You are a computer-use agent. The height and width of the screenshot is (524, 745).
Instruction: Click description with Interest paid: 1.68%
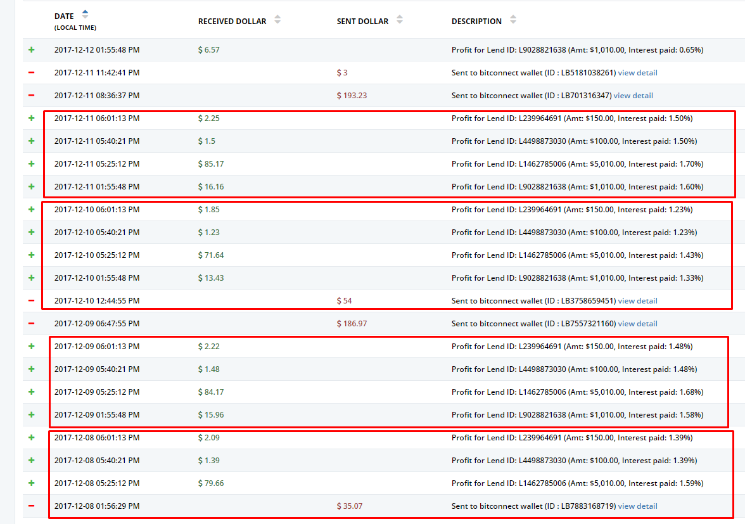click(x=577, y=392)
